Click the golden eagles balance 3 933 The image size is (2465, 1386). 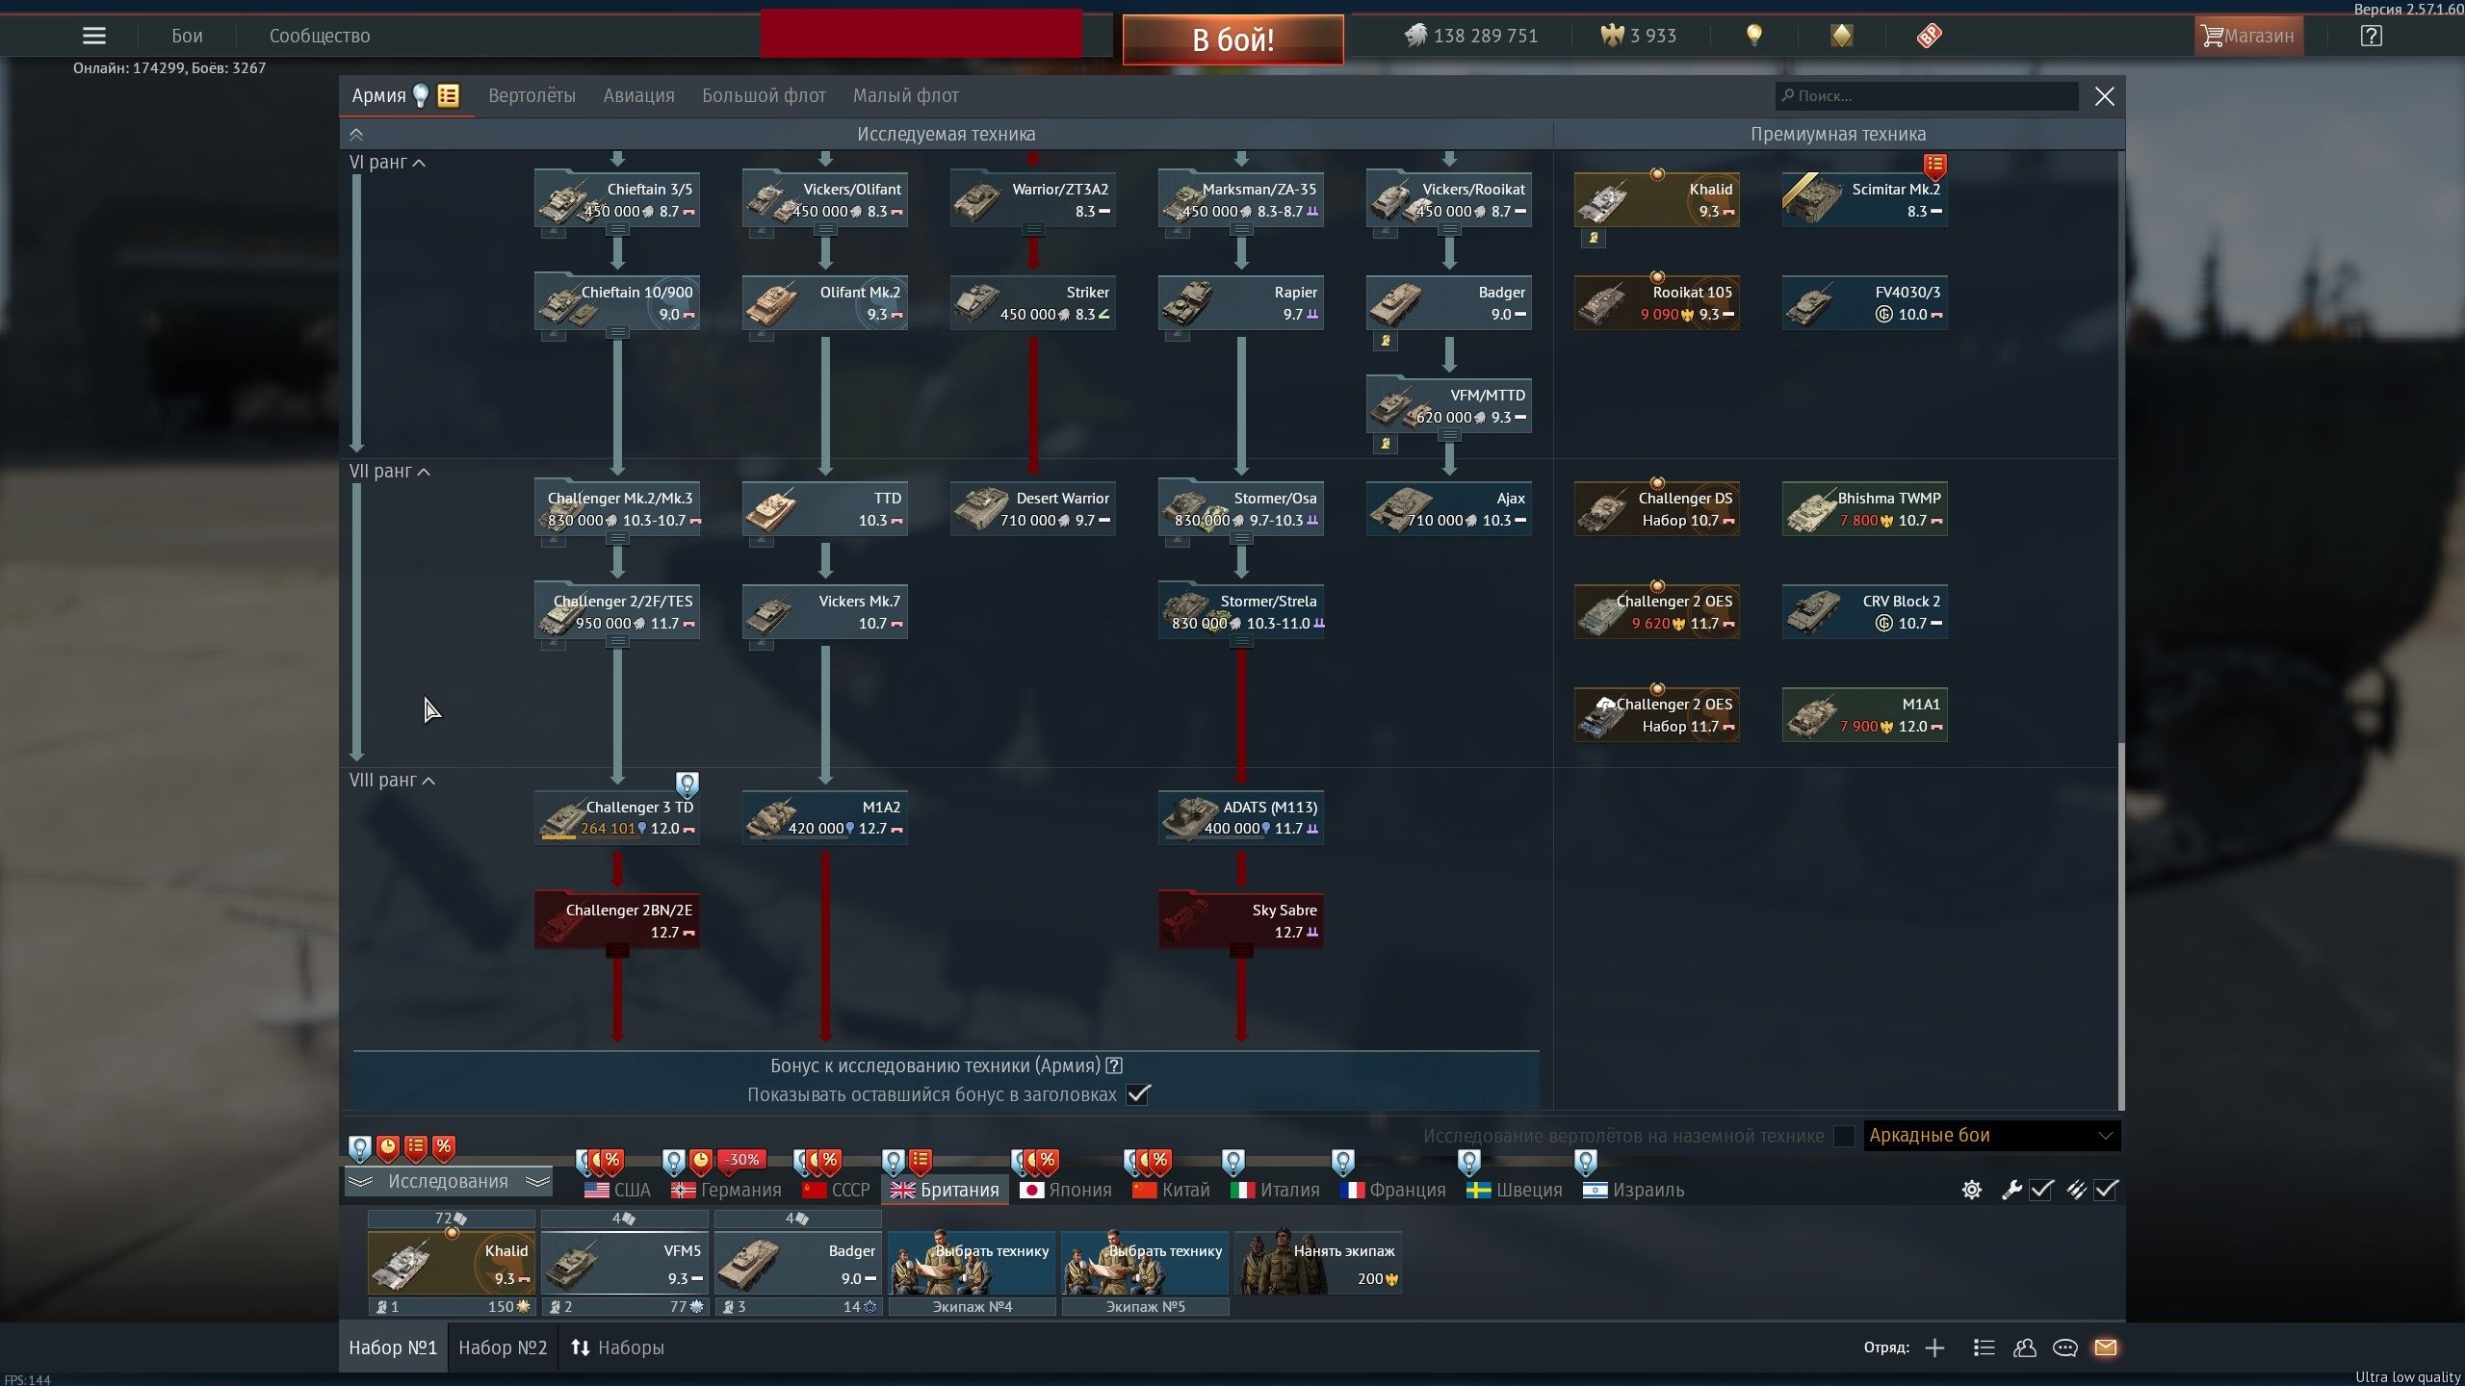click(1639, 37)
